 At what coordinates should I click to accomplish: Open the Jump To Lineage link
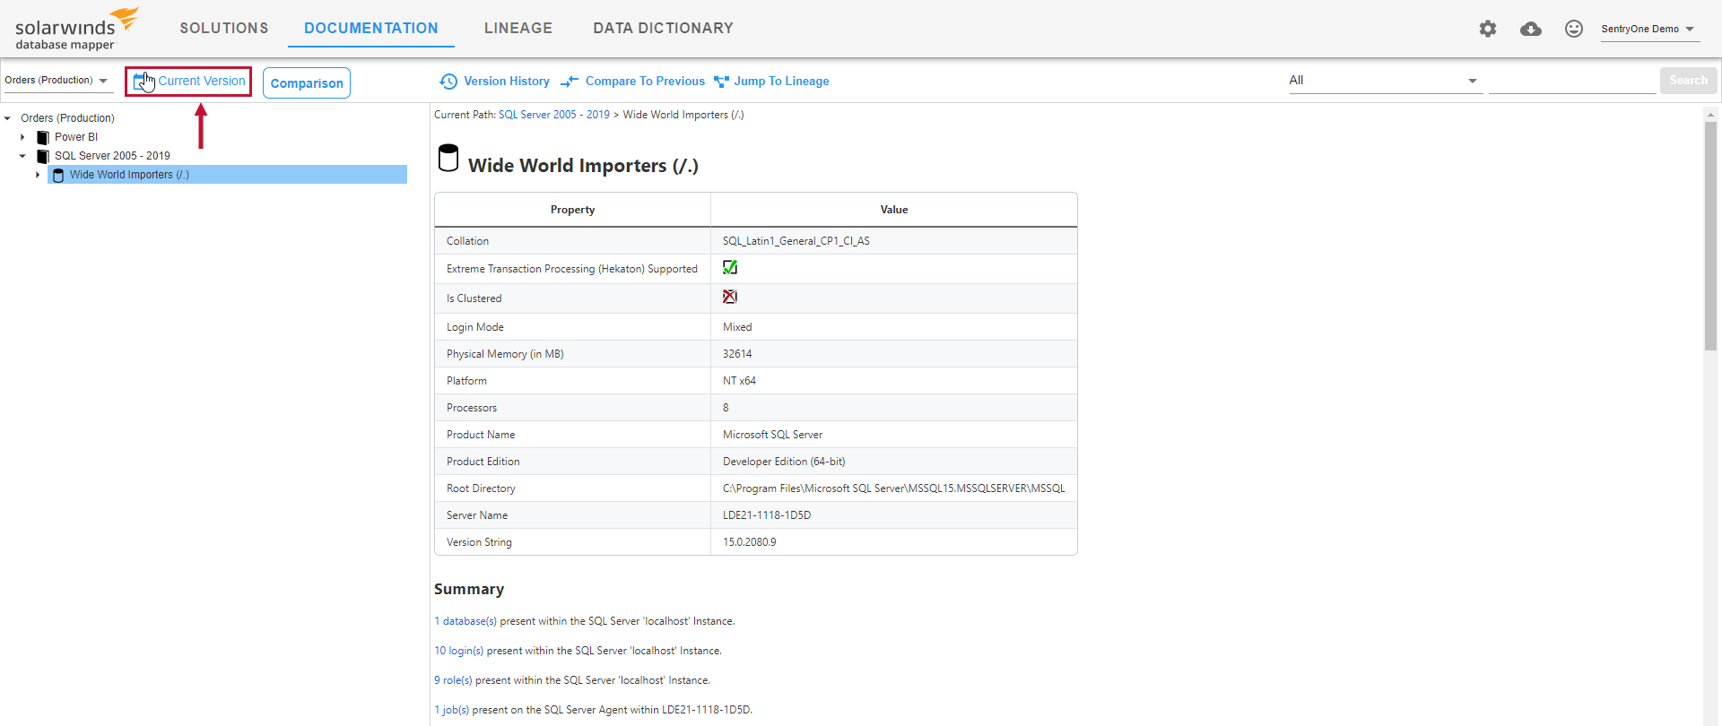tap(781, 82)
